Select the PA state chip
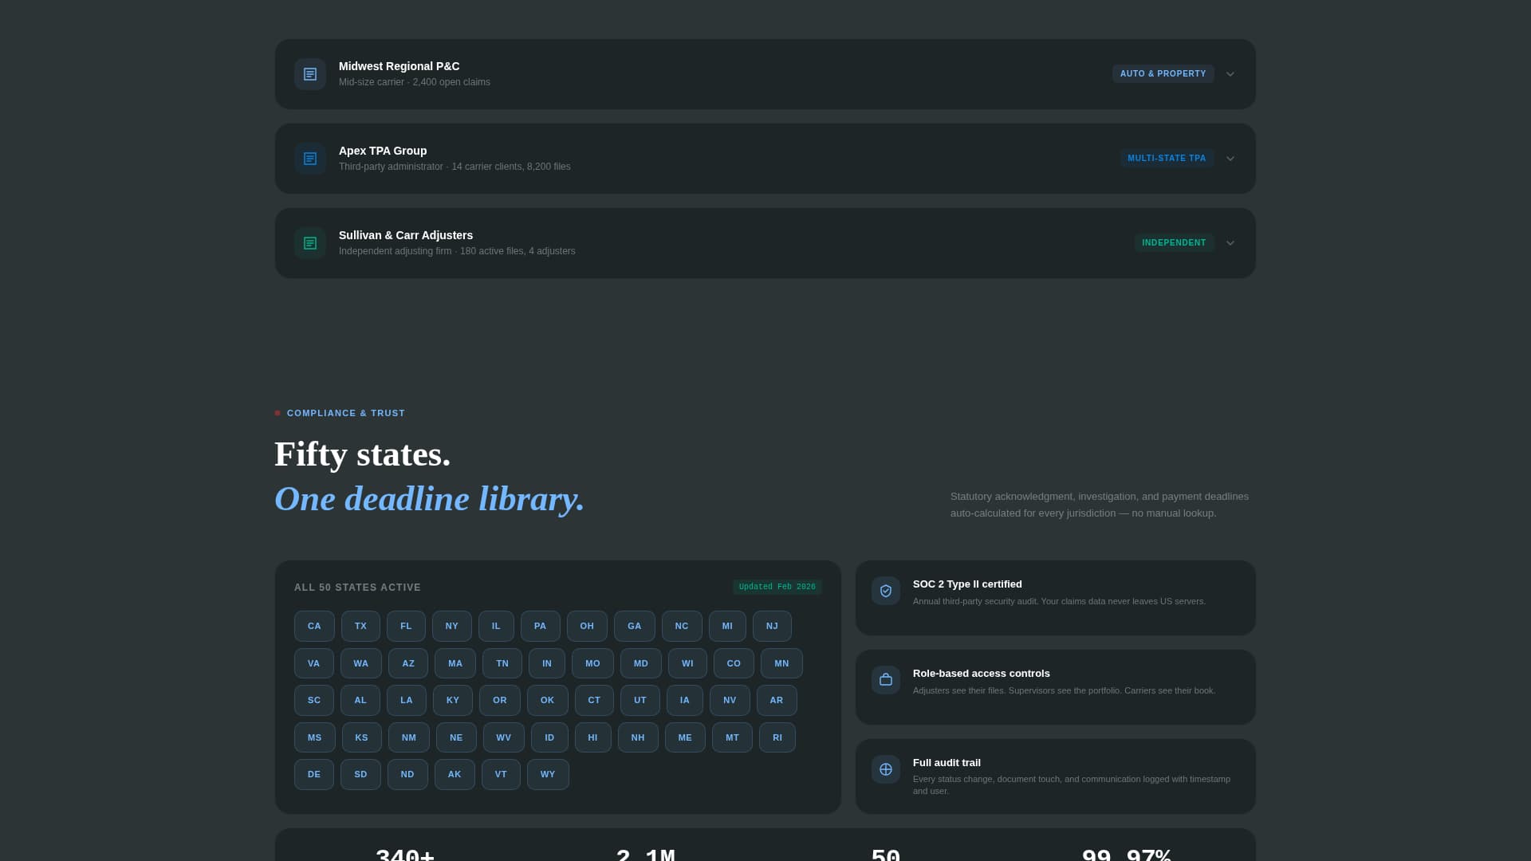1531x861 pixels. point(541,626)
